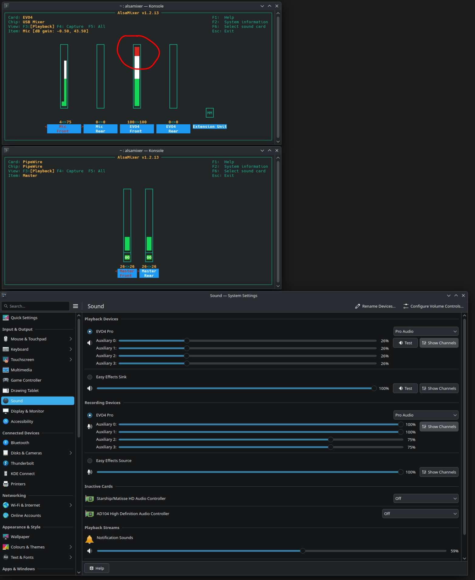The image size is (475, 580).
Task: Click scrollbar of the EVO4 Konsole window
Action: point(278,77)
